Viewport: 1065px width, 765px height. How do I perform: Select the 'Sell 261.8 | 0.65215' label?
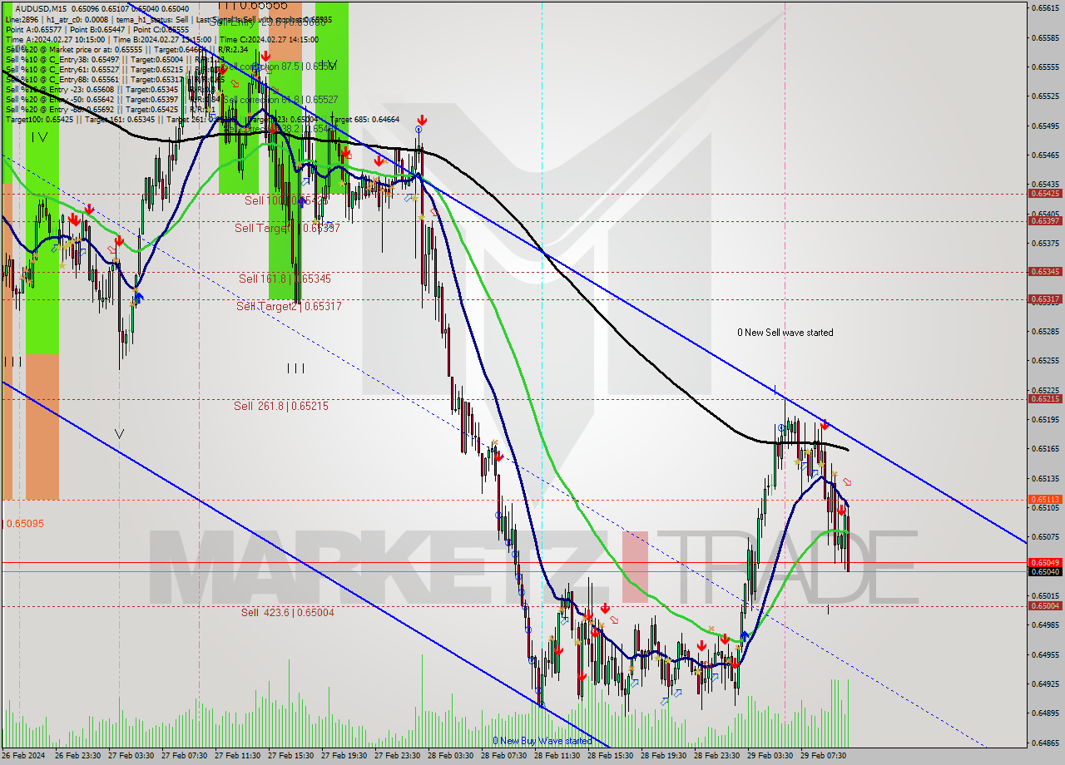280,406
